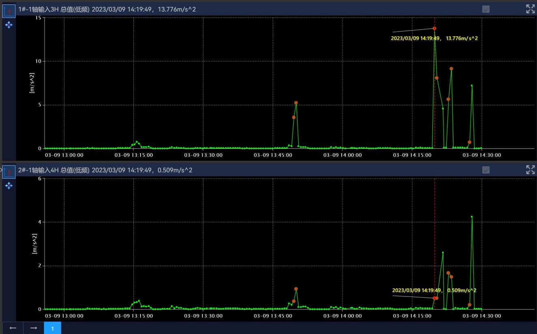This screenshot has width=537, height=334.
Task: Select the cursor tool icon in bottom chart
Action: [9, 171]
